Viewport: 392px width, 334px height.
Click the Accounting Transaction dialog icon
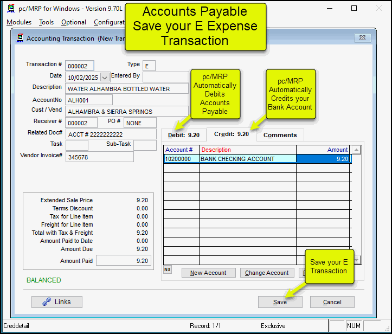point(20,38)
